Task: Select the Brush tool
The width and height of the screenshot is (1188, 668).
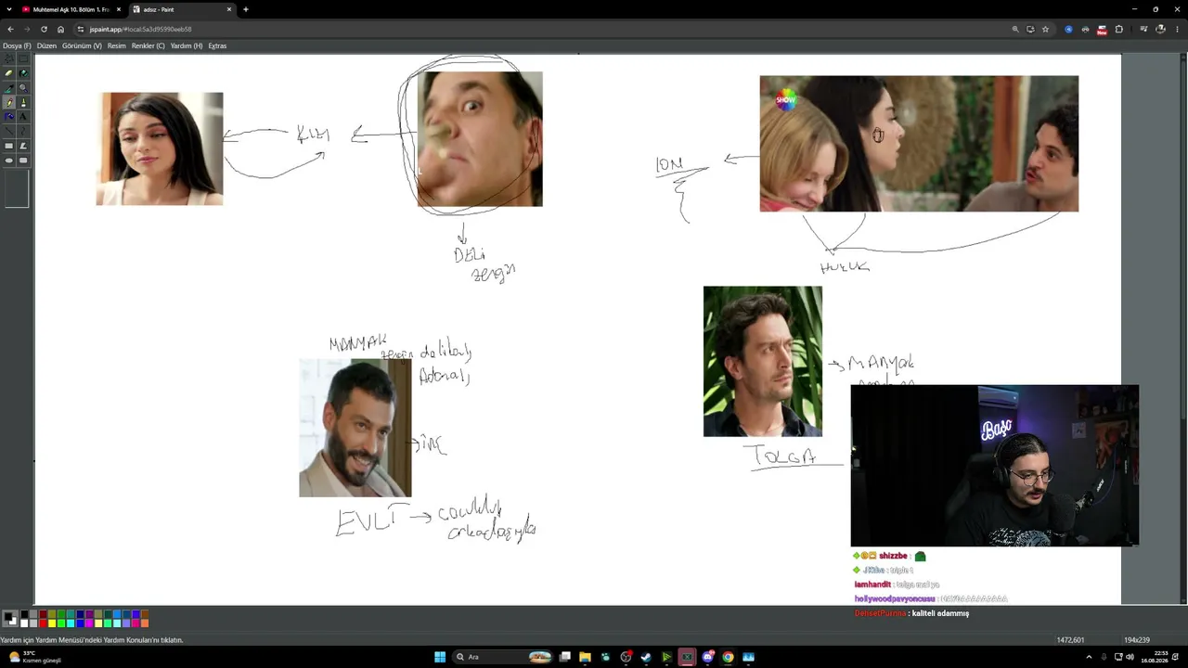Action: coord(24,102)
